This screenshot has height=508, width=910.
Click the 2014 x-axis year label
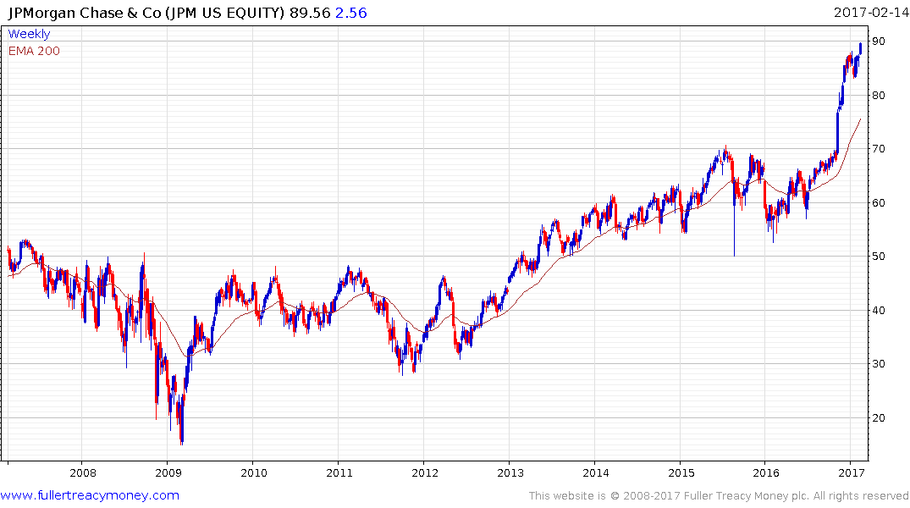(x=596, y=472)
